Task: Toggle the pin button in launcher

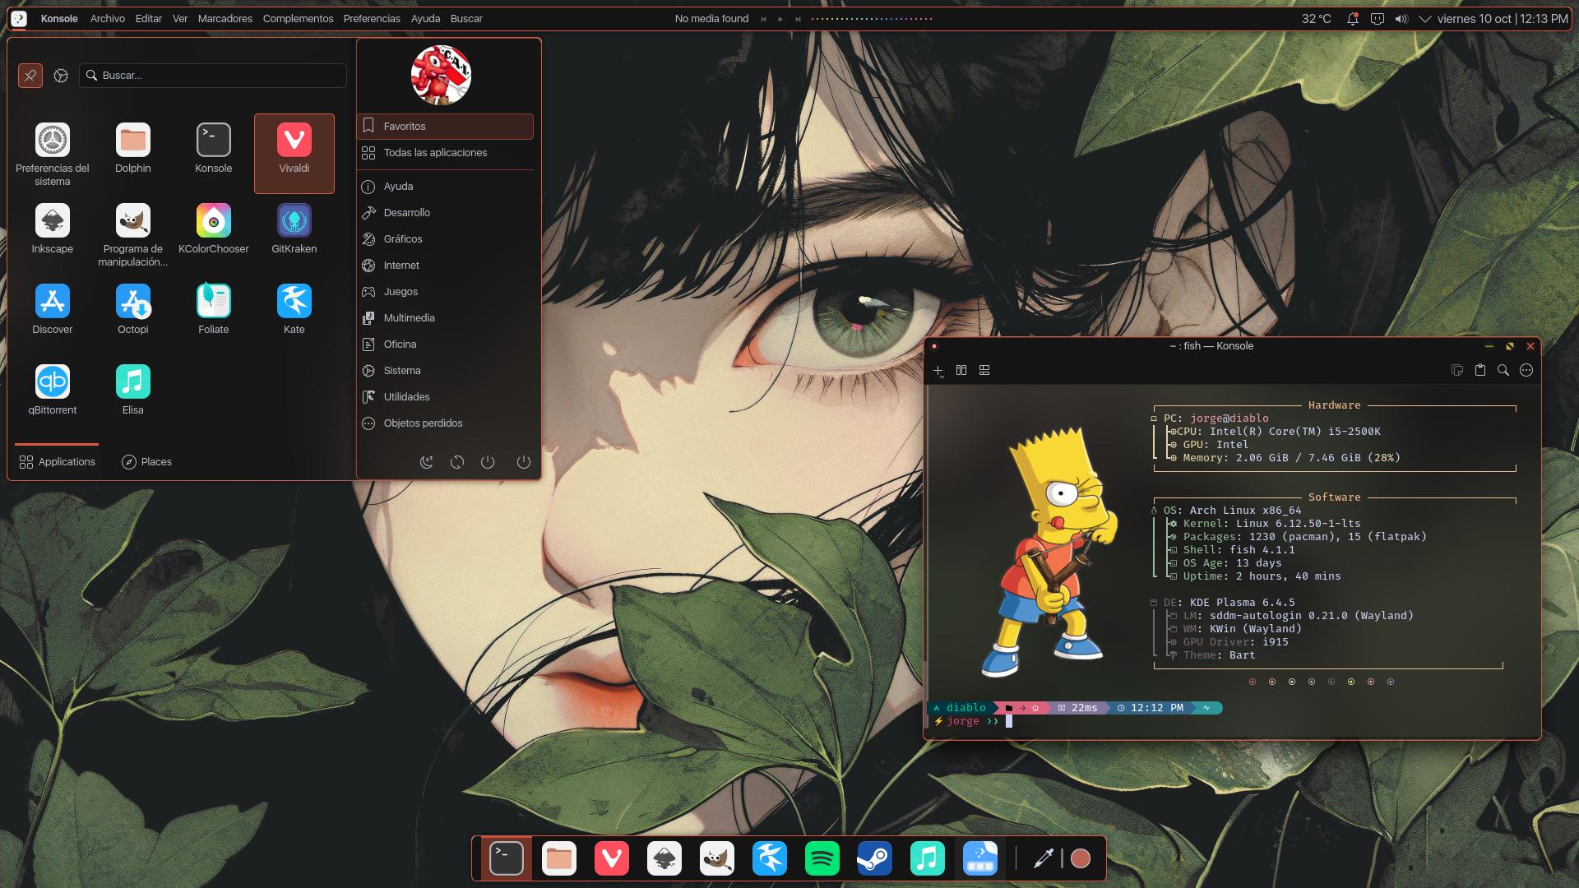Action: 30,76
